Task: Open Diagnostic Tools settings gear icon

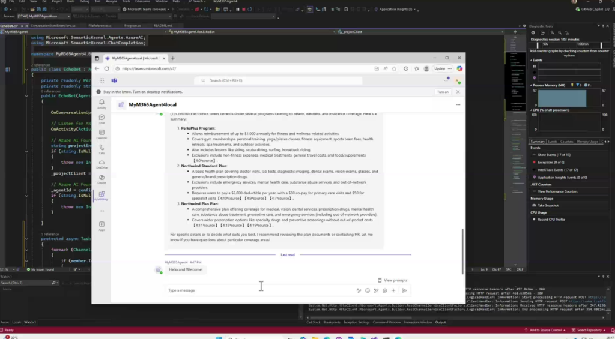Action: [533, 33]
